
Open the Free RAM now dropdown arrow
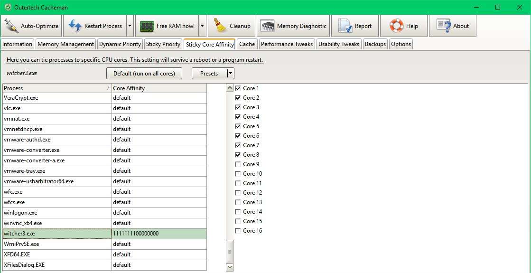tap(203, 26)
